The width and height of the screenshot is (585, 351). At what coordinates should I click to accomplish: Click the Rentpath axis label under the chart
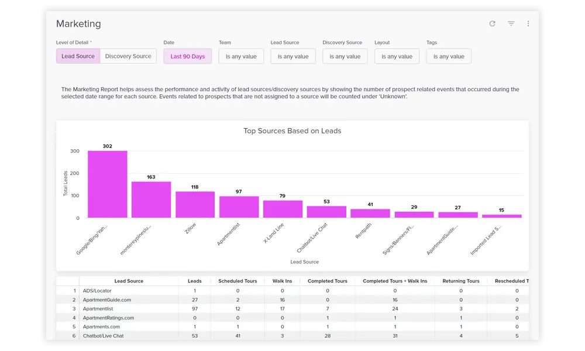click(x=363, y=230)
